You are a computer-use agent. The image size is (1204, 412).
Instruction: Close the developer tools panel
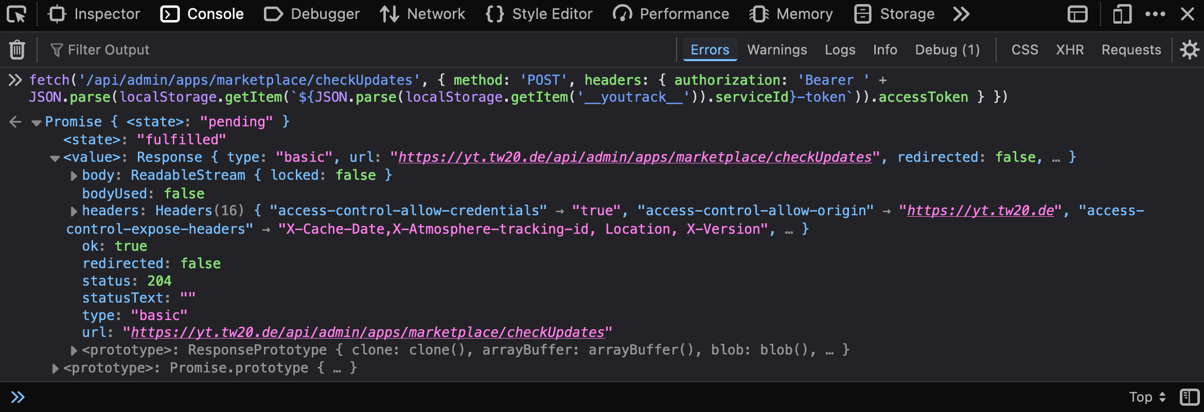(x=1188, y=14)
